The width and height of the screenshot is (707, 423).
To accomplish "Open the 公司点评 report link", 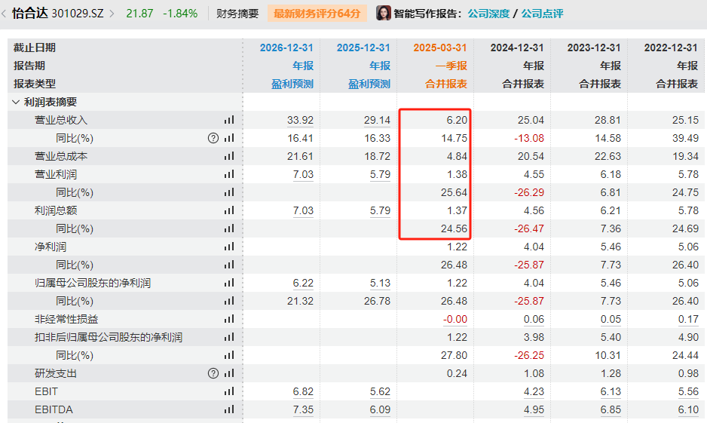I will point(542,14).
